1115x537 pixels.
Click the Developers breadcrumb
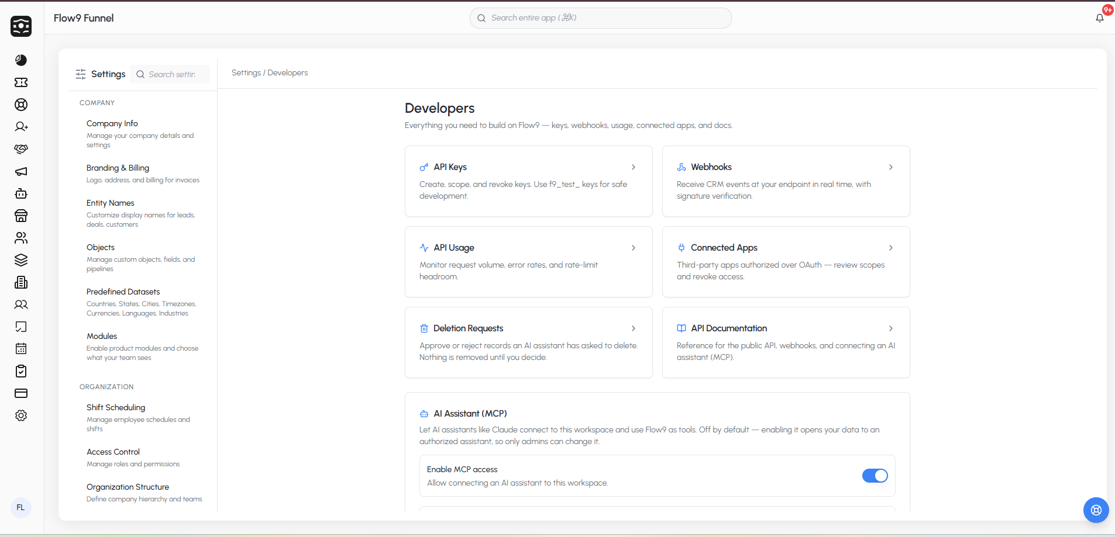[288, 72]
